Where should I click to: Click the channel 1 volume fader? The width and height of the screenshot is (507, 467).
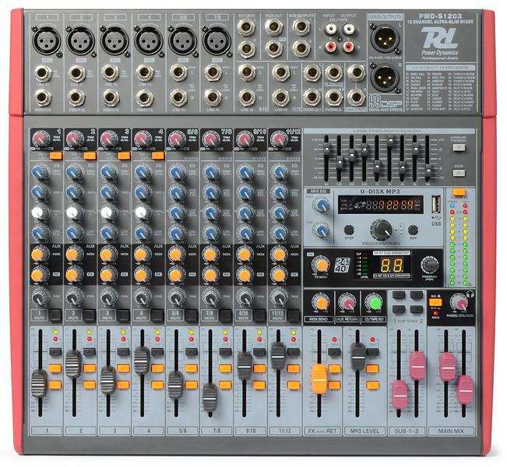click(x=39, y=382)
